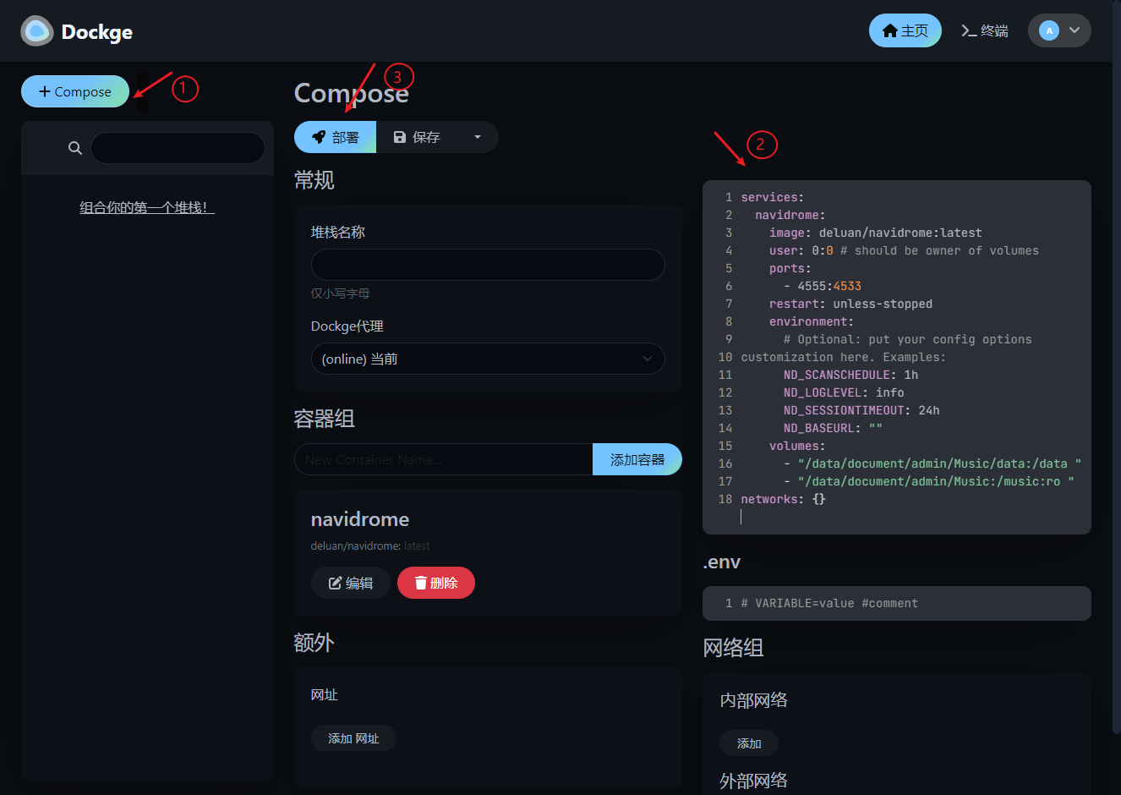Open the 终端 terminal page
The image size is (1121, 795).
[985, 30]
